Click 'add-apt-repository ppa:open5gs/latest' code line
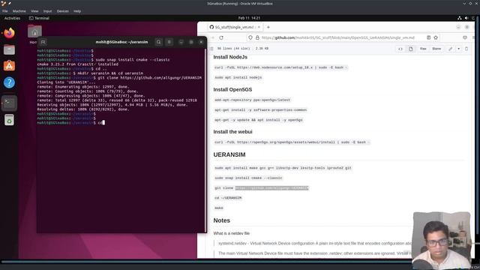Viewport: 480px width, 270px height. [x=252, y=100]
